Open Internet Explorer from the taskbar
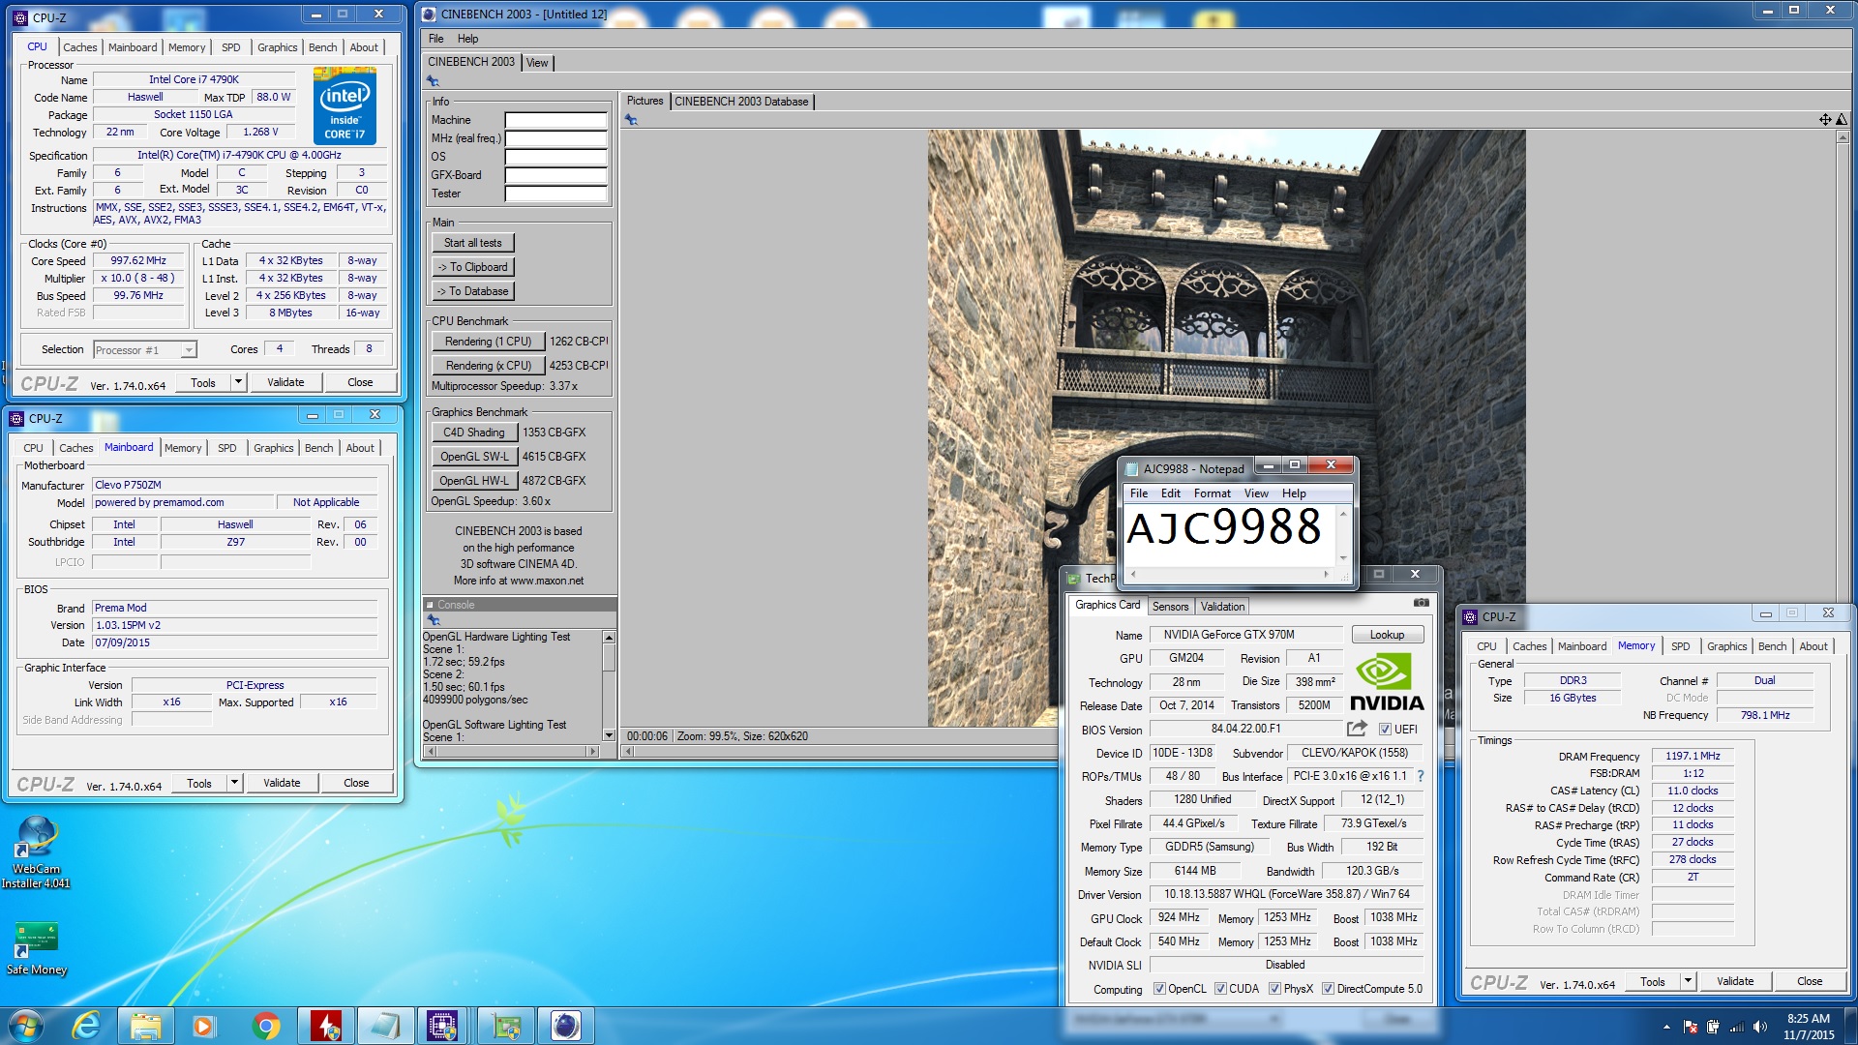The width and height of the screenshot is (1858, 1045). click(86, 1026)
